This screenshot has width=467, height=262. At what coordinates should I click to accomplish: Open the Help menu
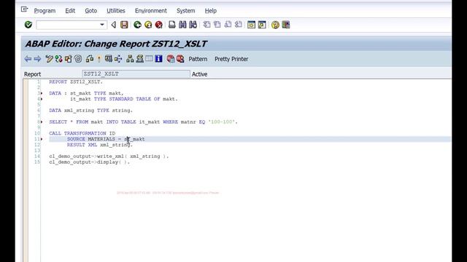pyautogui.click(x=211, y=11)
